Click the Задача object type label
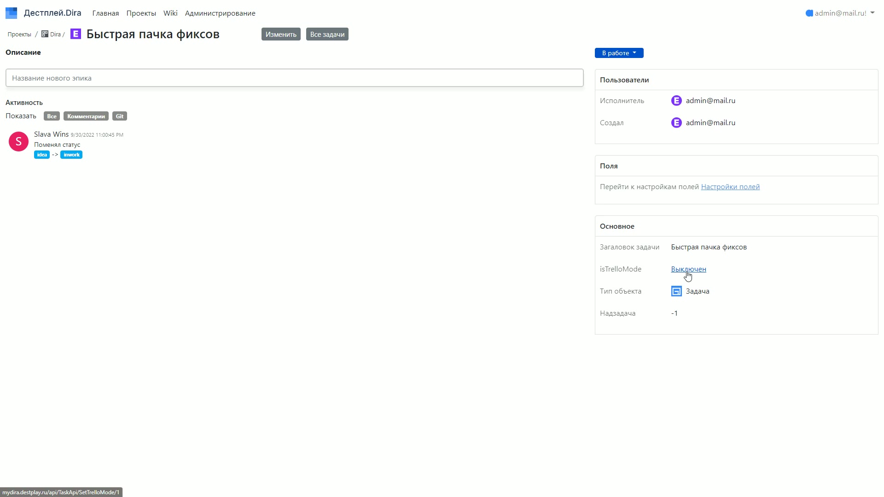 coord(698,291)
